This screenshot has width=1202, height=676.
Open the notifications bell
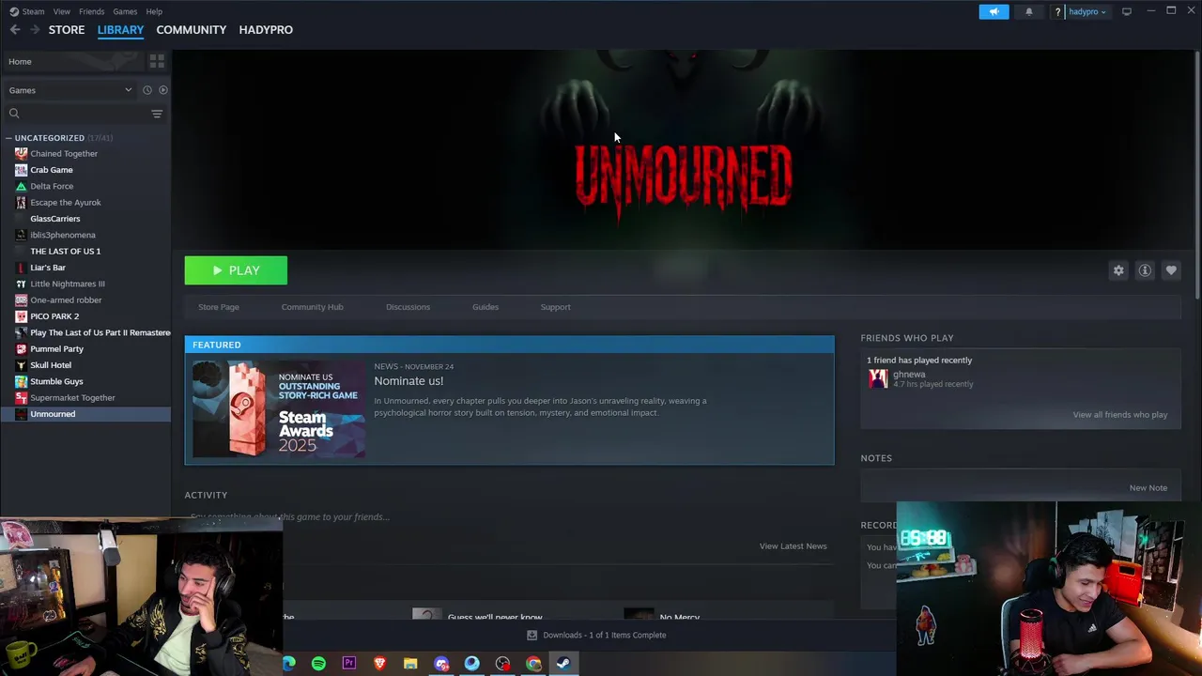point(1028,11)
